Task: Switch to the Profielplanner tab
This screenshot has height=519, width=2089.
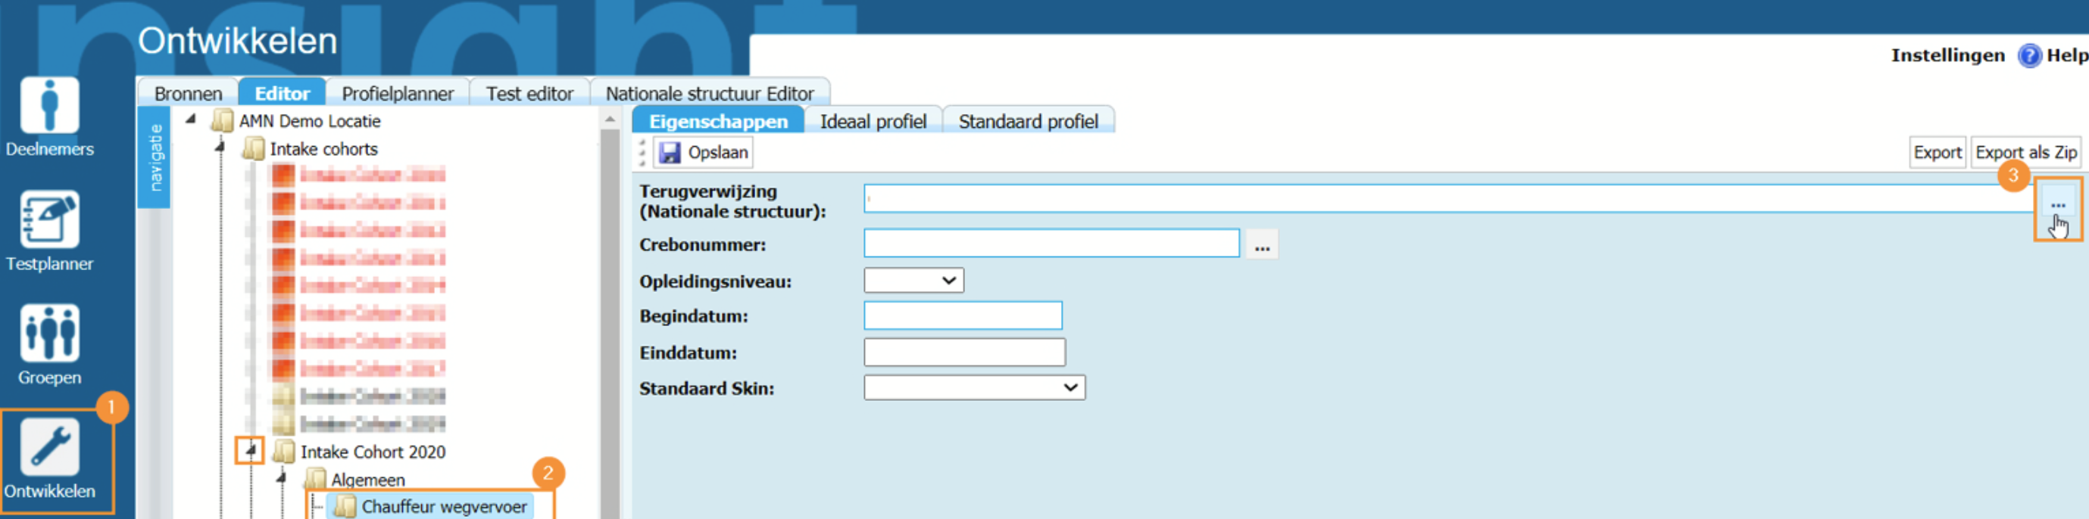Action: click(398, 94)
